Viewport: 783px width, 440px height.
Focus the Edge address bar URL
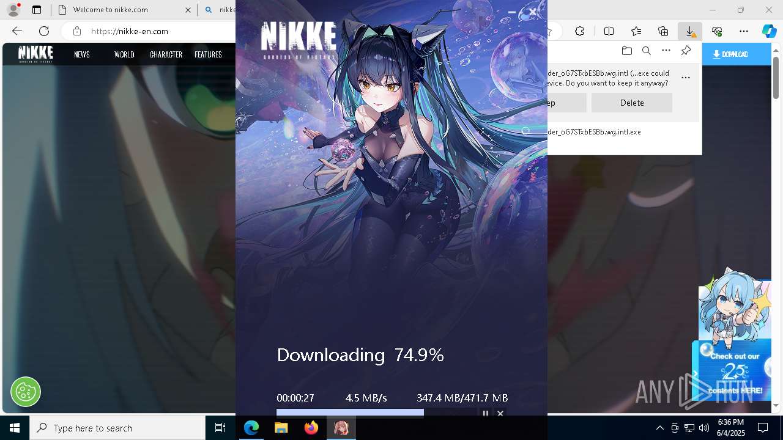[x=130, y=31]
